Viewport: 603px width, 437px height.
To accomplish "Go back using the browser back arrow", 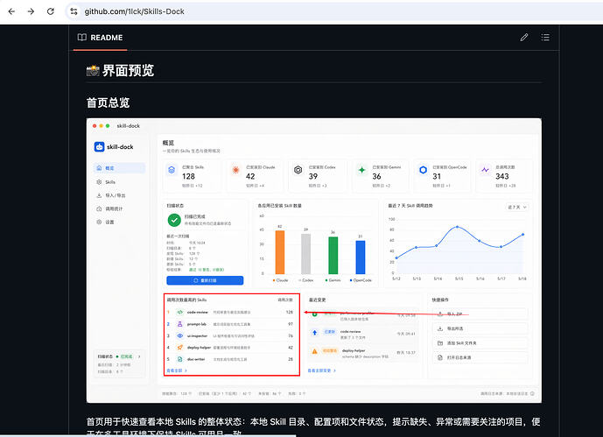I will (11, 11).
